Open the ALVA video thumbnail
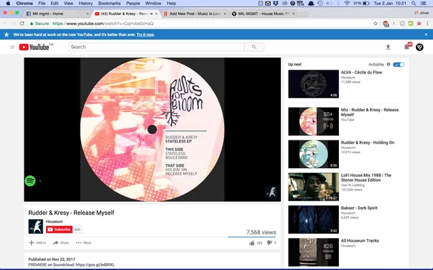The height and width of the screenshot is (270, 433). [313, 84]
